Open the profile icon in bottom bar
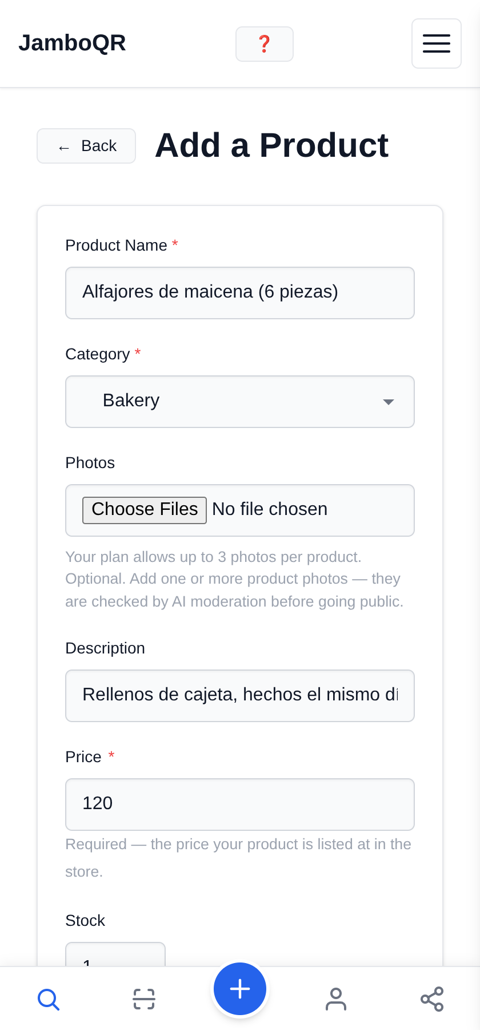Image resolution: width=480 pixels, height=1030 pixels. tap(336, 999)
